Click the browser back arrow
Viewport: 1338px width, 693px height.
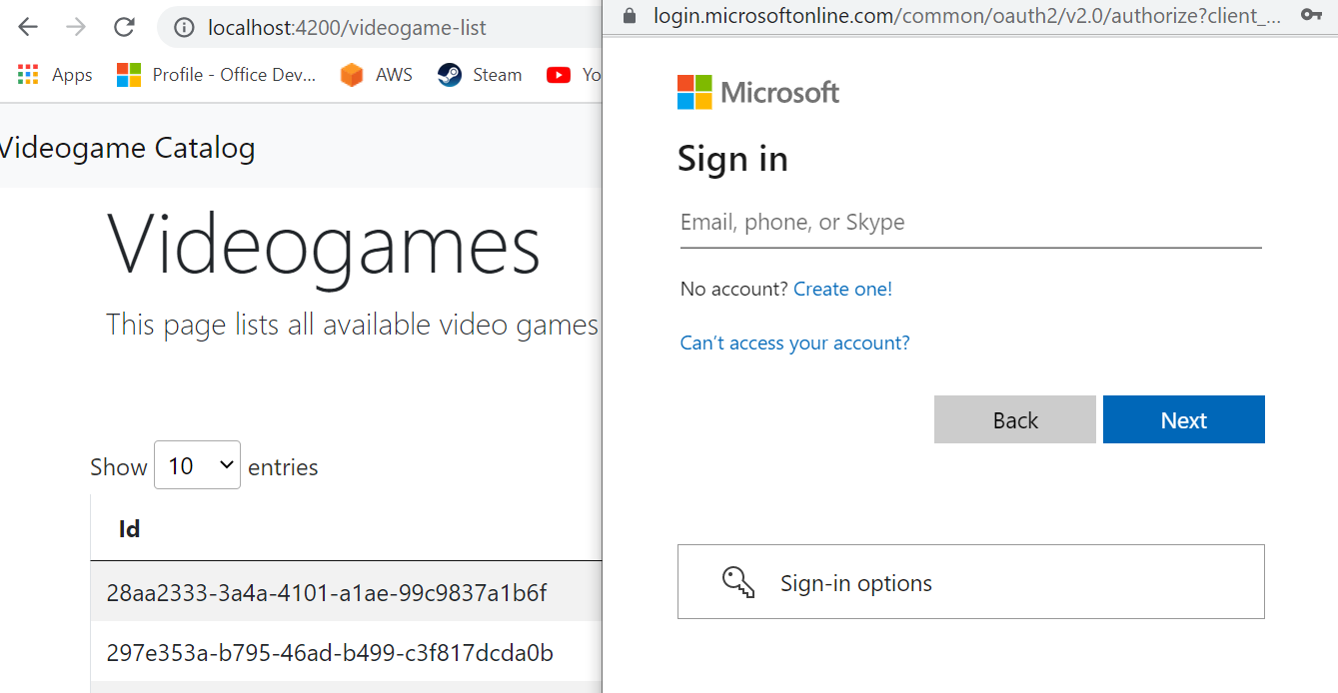pyautogui.click(x=28, y=27)
